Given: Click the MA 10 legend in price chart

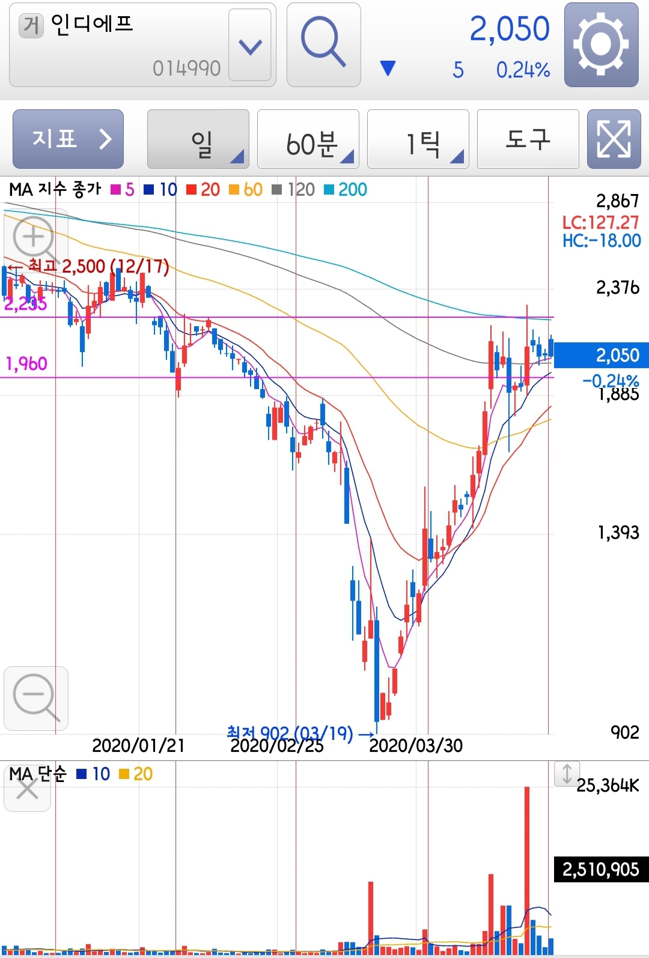Looking at the screenshot, I should tap(160, 190).
